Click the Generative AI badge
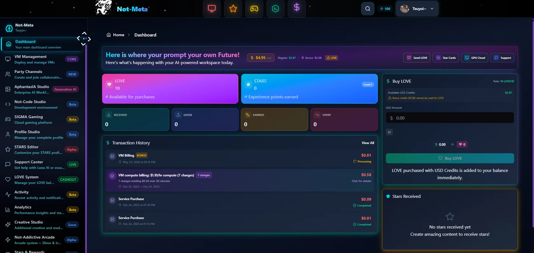Screen dimensions: 534x253 pos(65,89)
